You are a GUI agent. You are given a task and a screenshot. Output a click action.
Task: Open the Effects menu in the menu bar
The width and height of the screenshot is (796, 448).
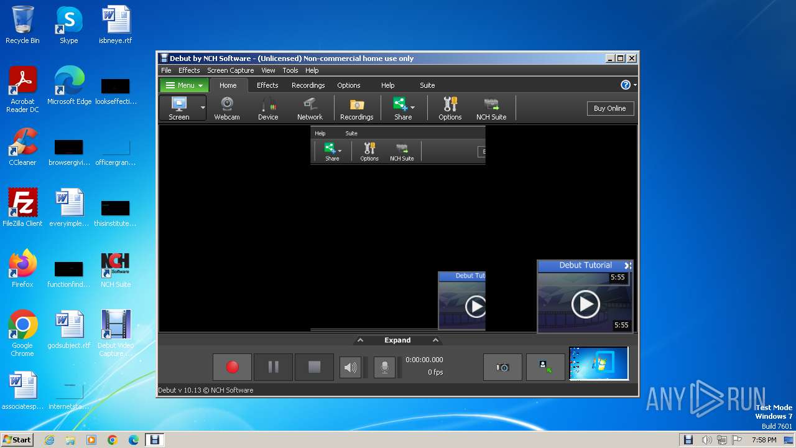(189, 70)
